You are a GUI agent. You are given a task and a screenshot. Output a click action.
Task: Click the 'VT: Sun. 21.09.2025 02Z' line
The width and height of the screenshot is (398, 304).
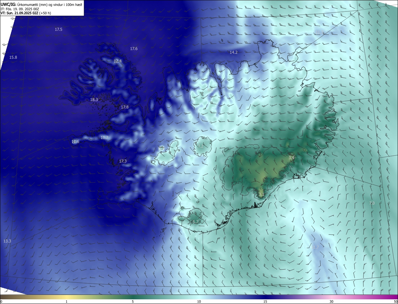20,13
